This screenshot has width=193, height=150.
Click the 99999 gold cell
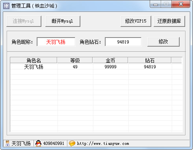[110, 67]
